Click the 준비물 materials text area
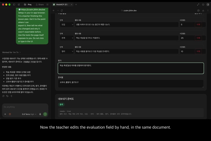 point(131,84)
